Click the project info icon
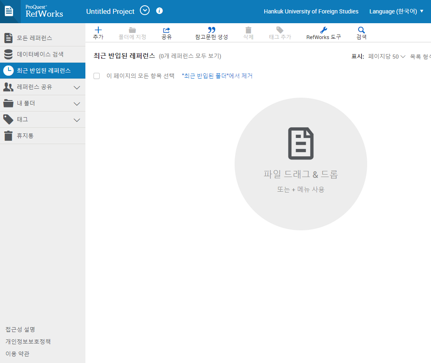The image size is (431, 363). pos(159,11)
